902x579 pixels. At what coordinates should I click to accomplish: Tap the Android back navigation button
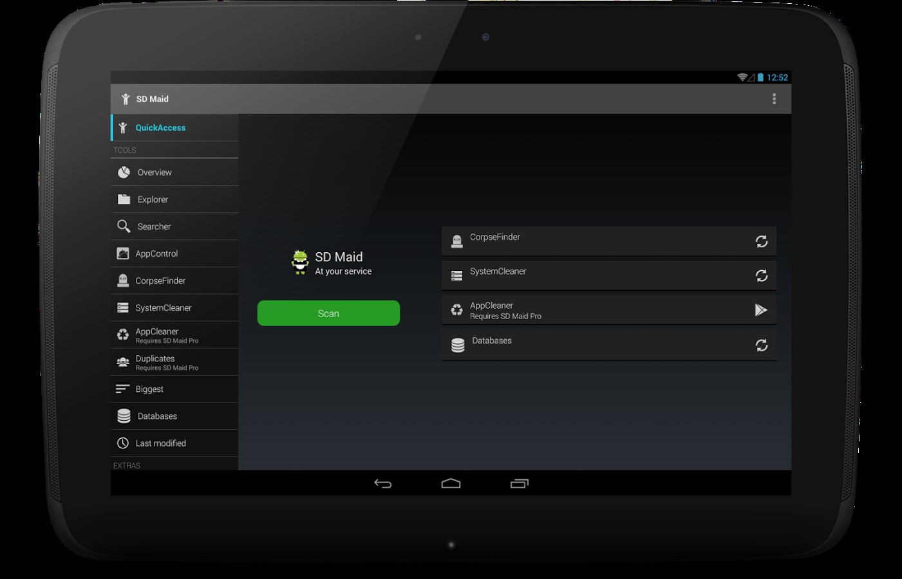[383, 484]
